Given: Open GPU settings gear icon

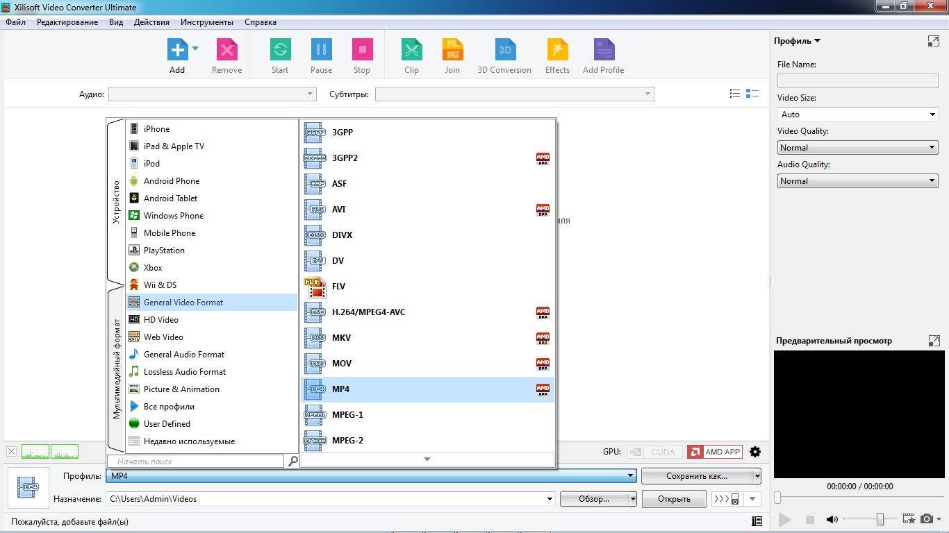Looking at the screenshot, I should (x=755, y=452).
